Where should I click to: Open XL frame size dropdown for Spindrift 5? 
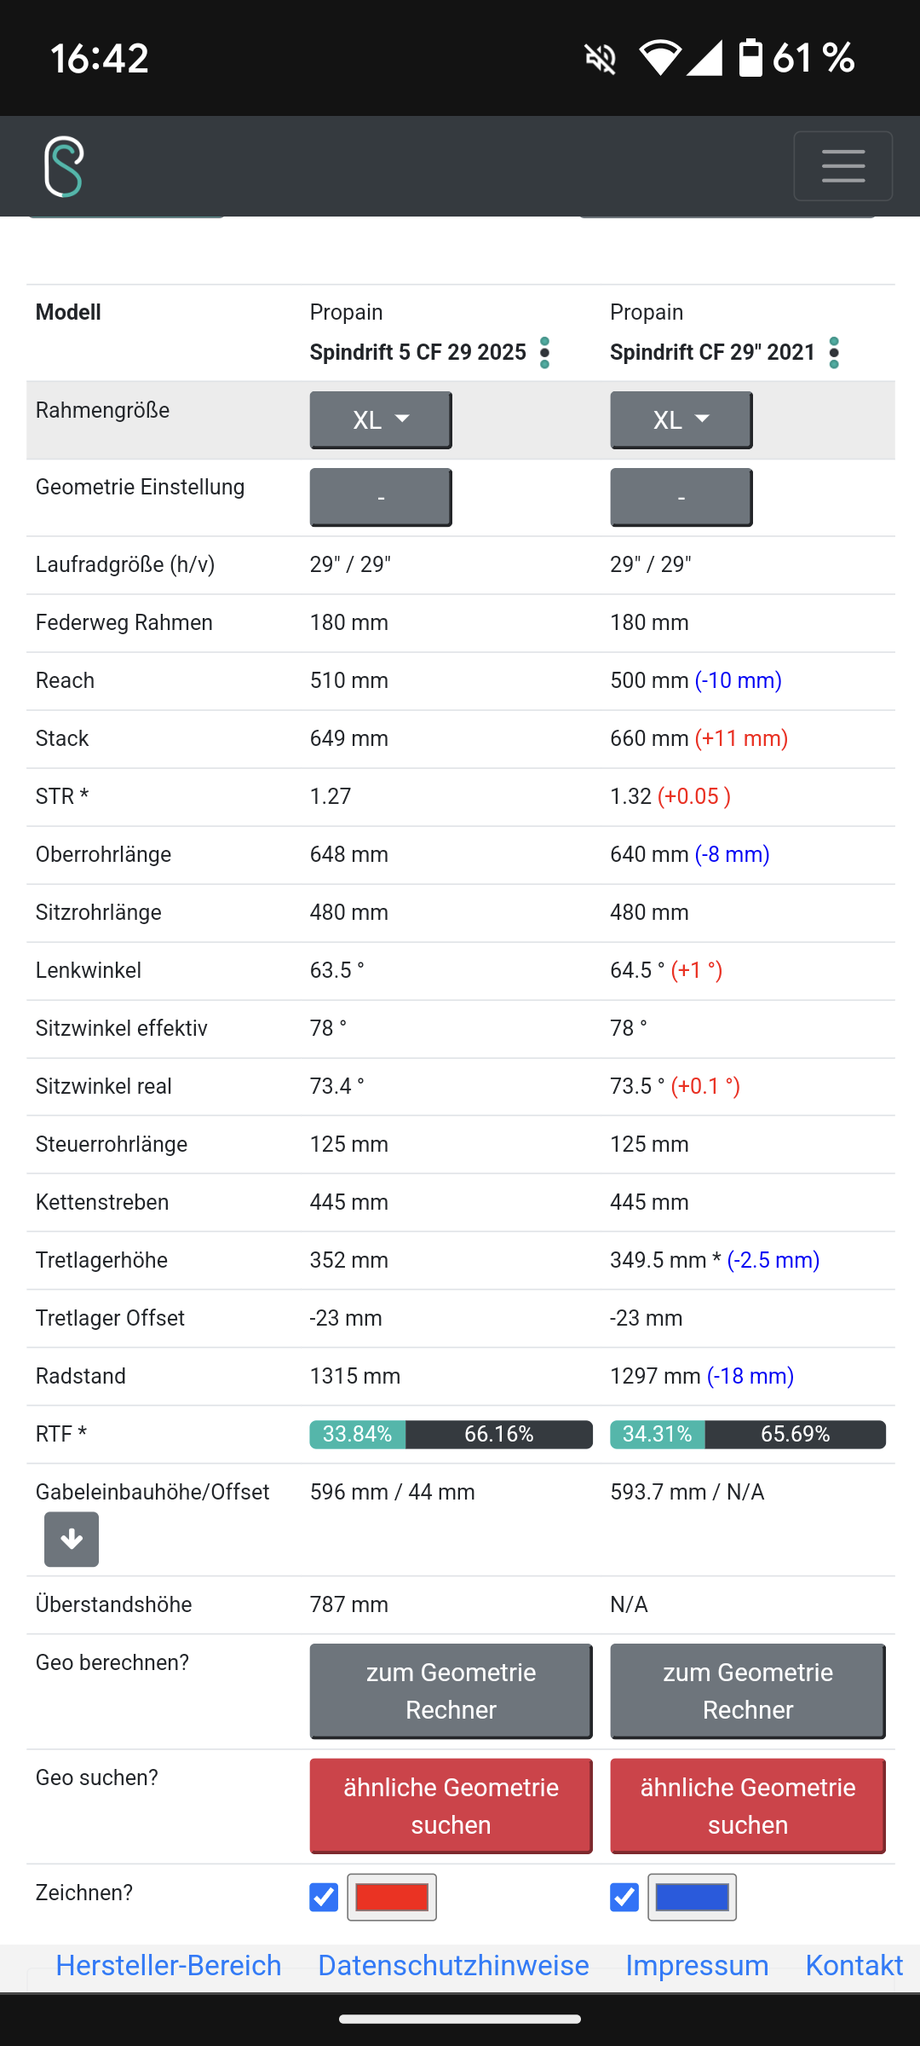[381, 419]
